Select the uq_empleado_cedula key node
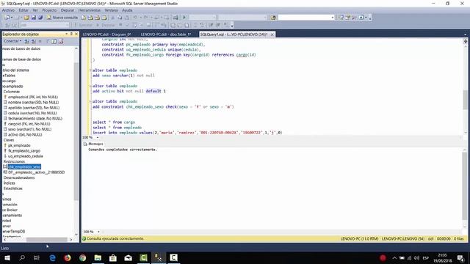 click(26, 156)
